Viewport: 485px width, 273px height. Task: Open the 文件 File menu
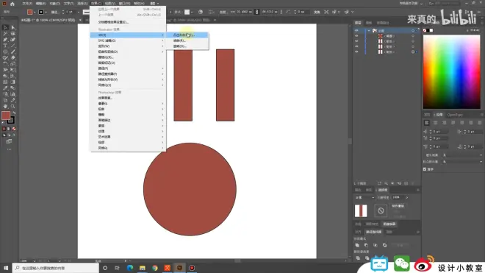click(x=27, y=4)
